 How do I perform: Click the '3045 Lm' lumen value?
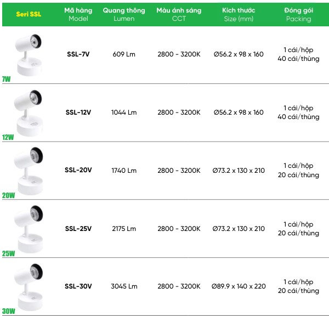124,286
